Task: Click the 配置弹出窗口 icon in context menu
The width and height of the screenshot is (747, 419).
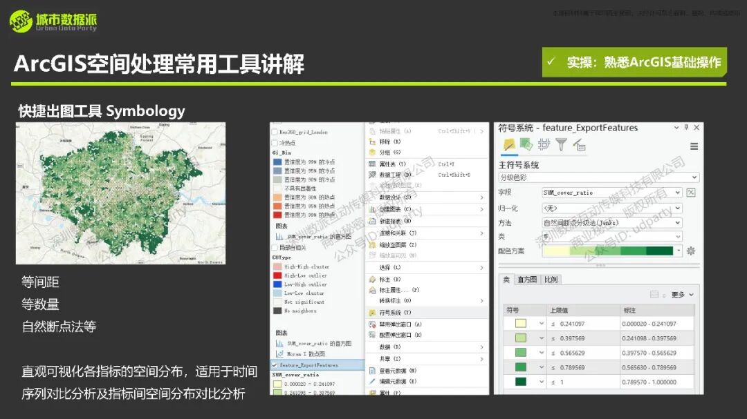Action: pyautogui.click(x=373, y=335)
